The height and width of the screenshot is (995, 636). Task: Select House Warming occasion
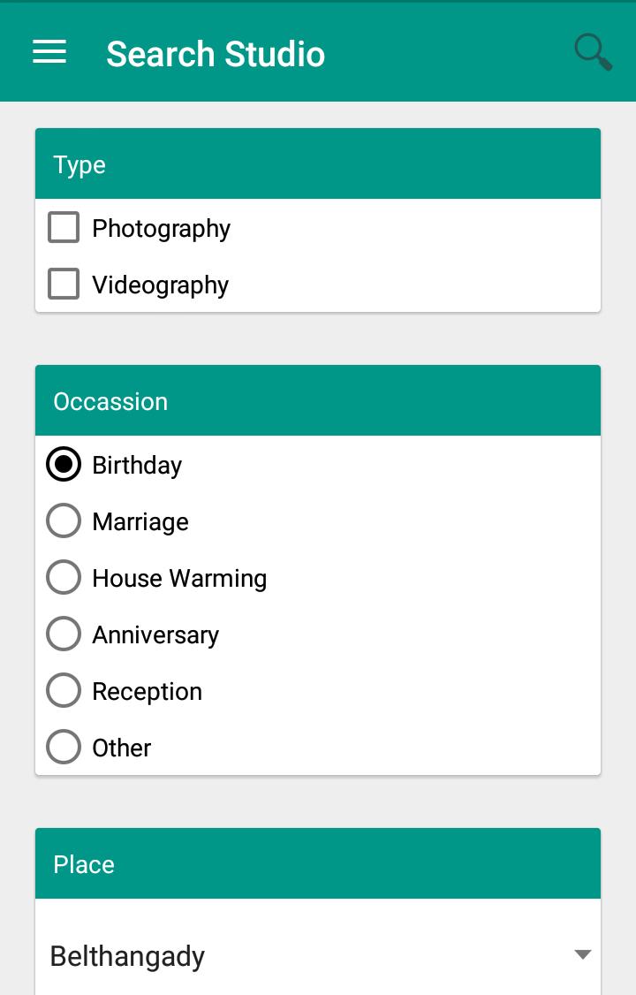64,578
